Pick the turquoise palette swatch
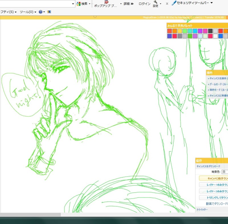The image size is (228, 224). click(x=190, y=31)
